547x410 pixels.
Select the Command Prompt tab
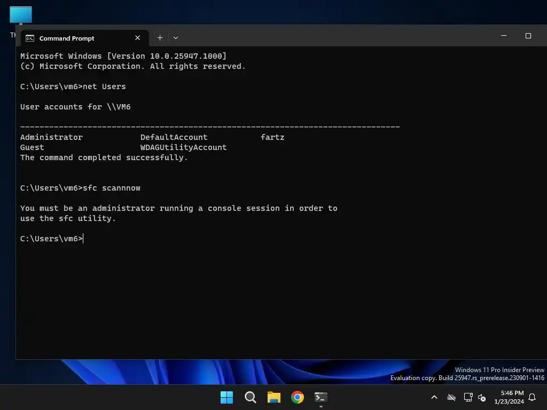point(85,38)
